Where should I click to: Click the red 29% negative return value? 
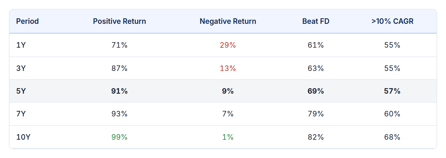(228, 45)
